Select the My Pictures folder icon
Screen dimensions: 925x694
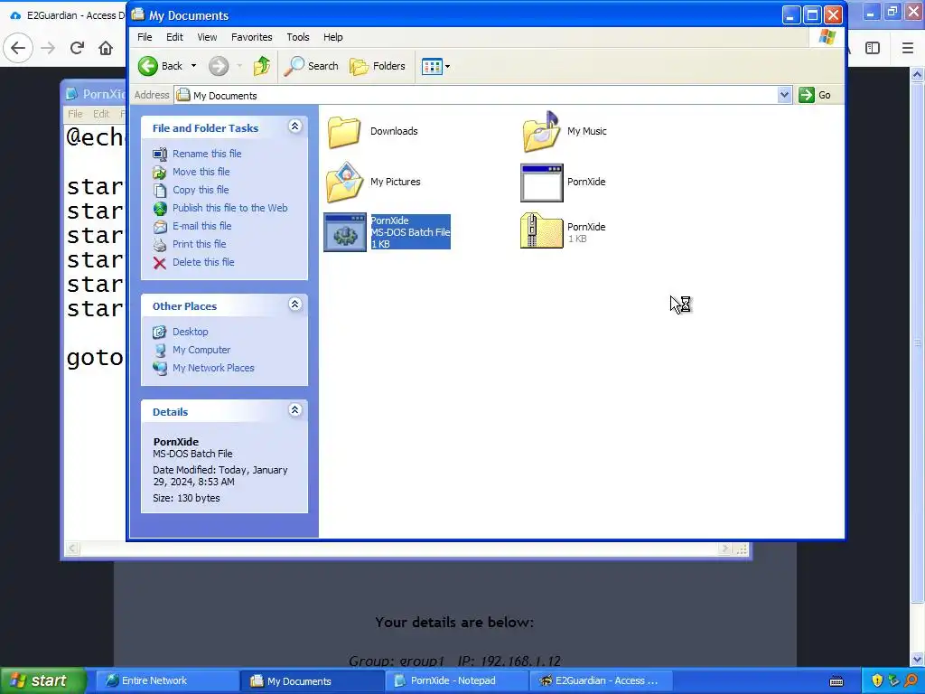point(344,182)
